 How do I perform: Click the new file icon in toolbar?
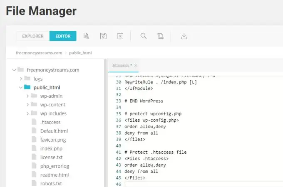click(x=86, y=36)
